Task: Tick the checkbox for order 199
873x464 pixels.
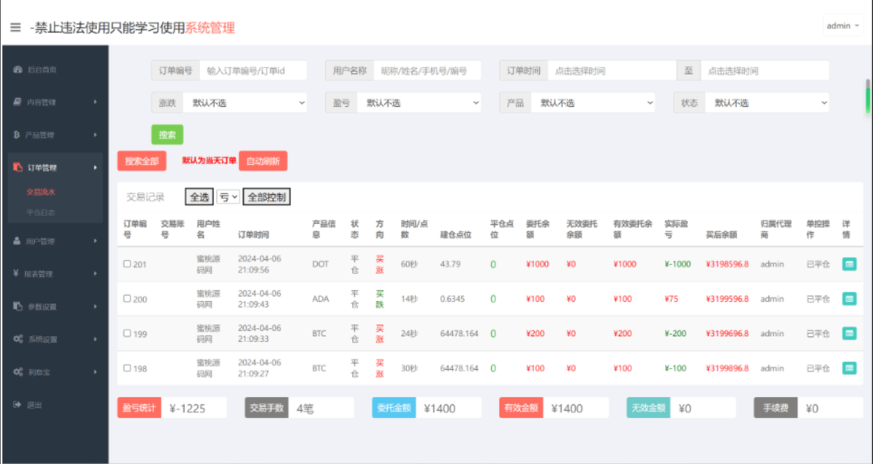Action: [x=127, y=333]
